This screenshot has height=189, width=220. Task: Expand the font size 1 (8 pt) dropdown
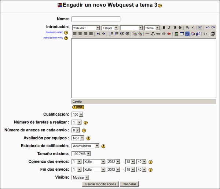coord(110,28)
